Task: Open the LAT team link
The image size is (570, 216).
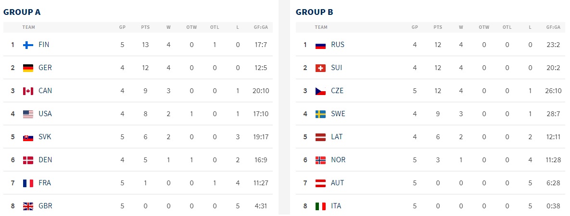Action: [337, 137]
